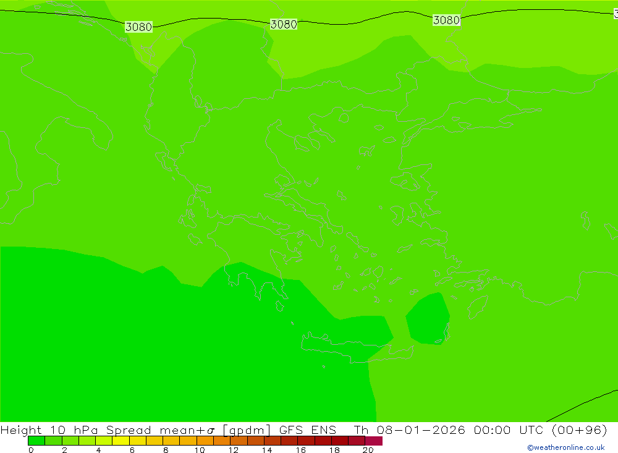Click the 'Height 10 hPa' title text
Screen dimensions: 618x453
49,430
